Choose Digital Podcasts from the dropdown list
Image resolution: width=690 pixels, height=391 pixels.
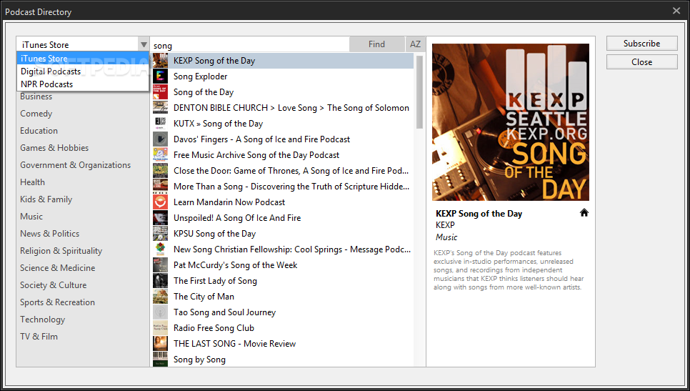click(83, 71)
